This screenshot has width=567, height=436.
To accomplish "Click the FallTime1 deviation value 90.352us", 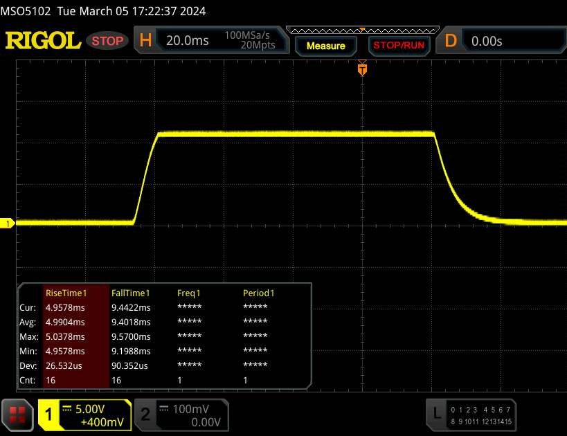I will (129, 366).
